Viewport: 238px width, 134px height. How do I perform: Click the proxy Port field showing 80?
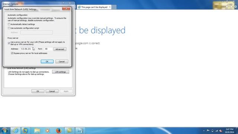[48, 49]
